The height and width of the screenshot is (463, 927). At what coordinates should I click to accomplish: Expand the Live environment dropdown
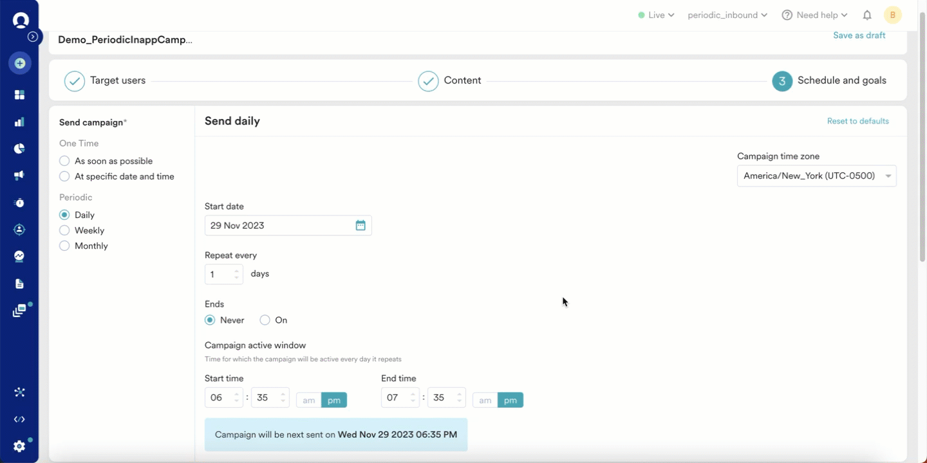point(656,14)
